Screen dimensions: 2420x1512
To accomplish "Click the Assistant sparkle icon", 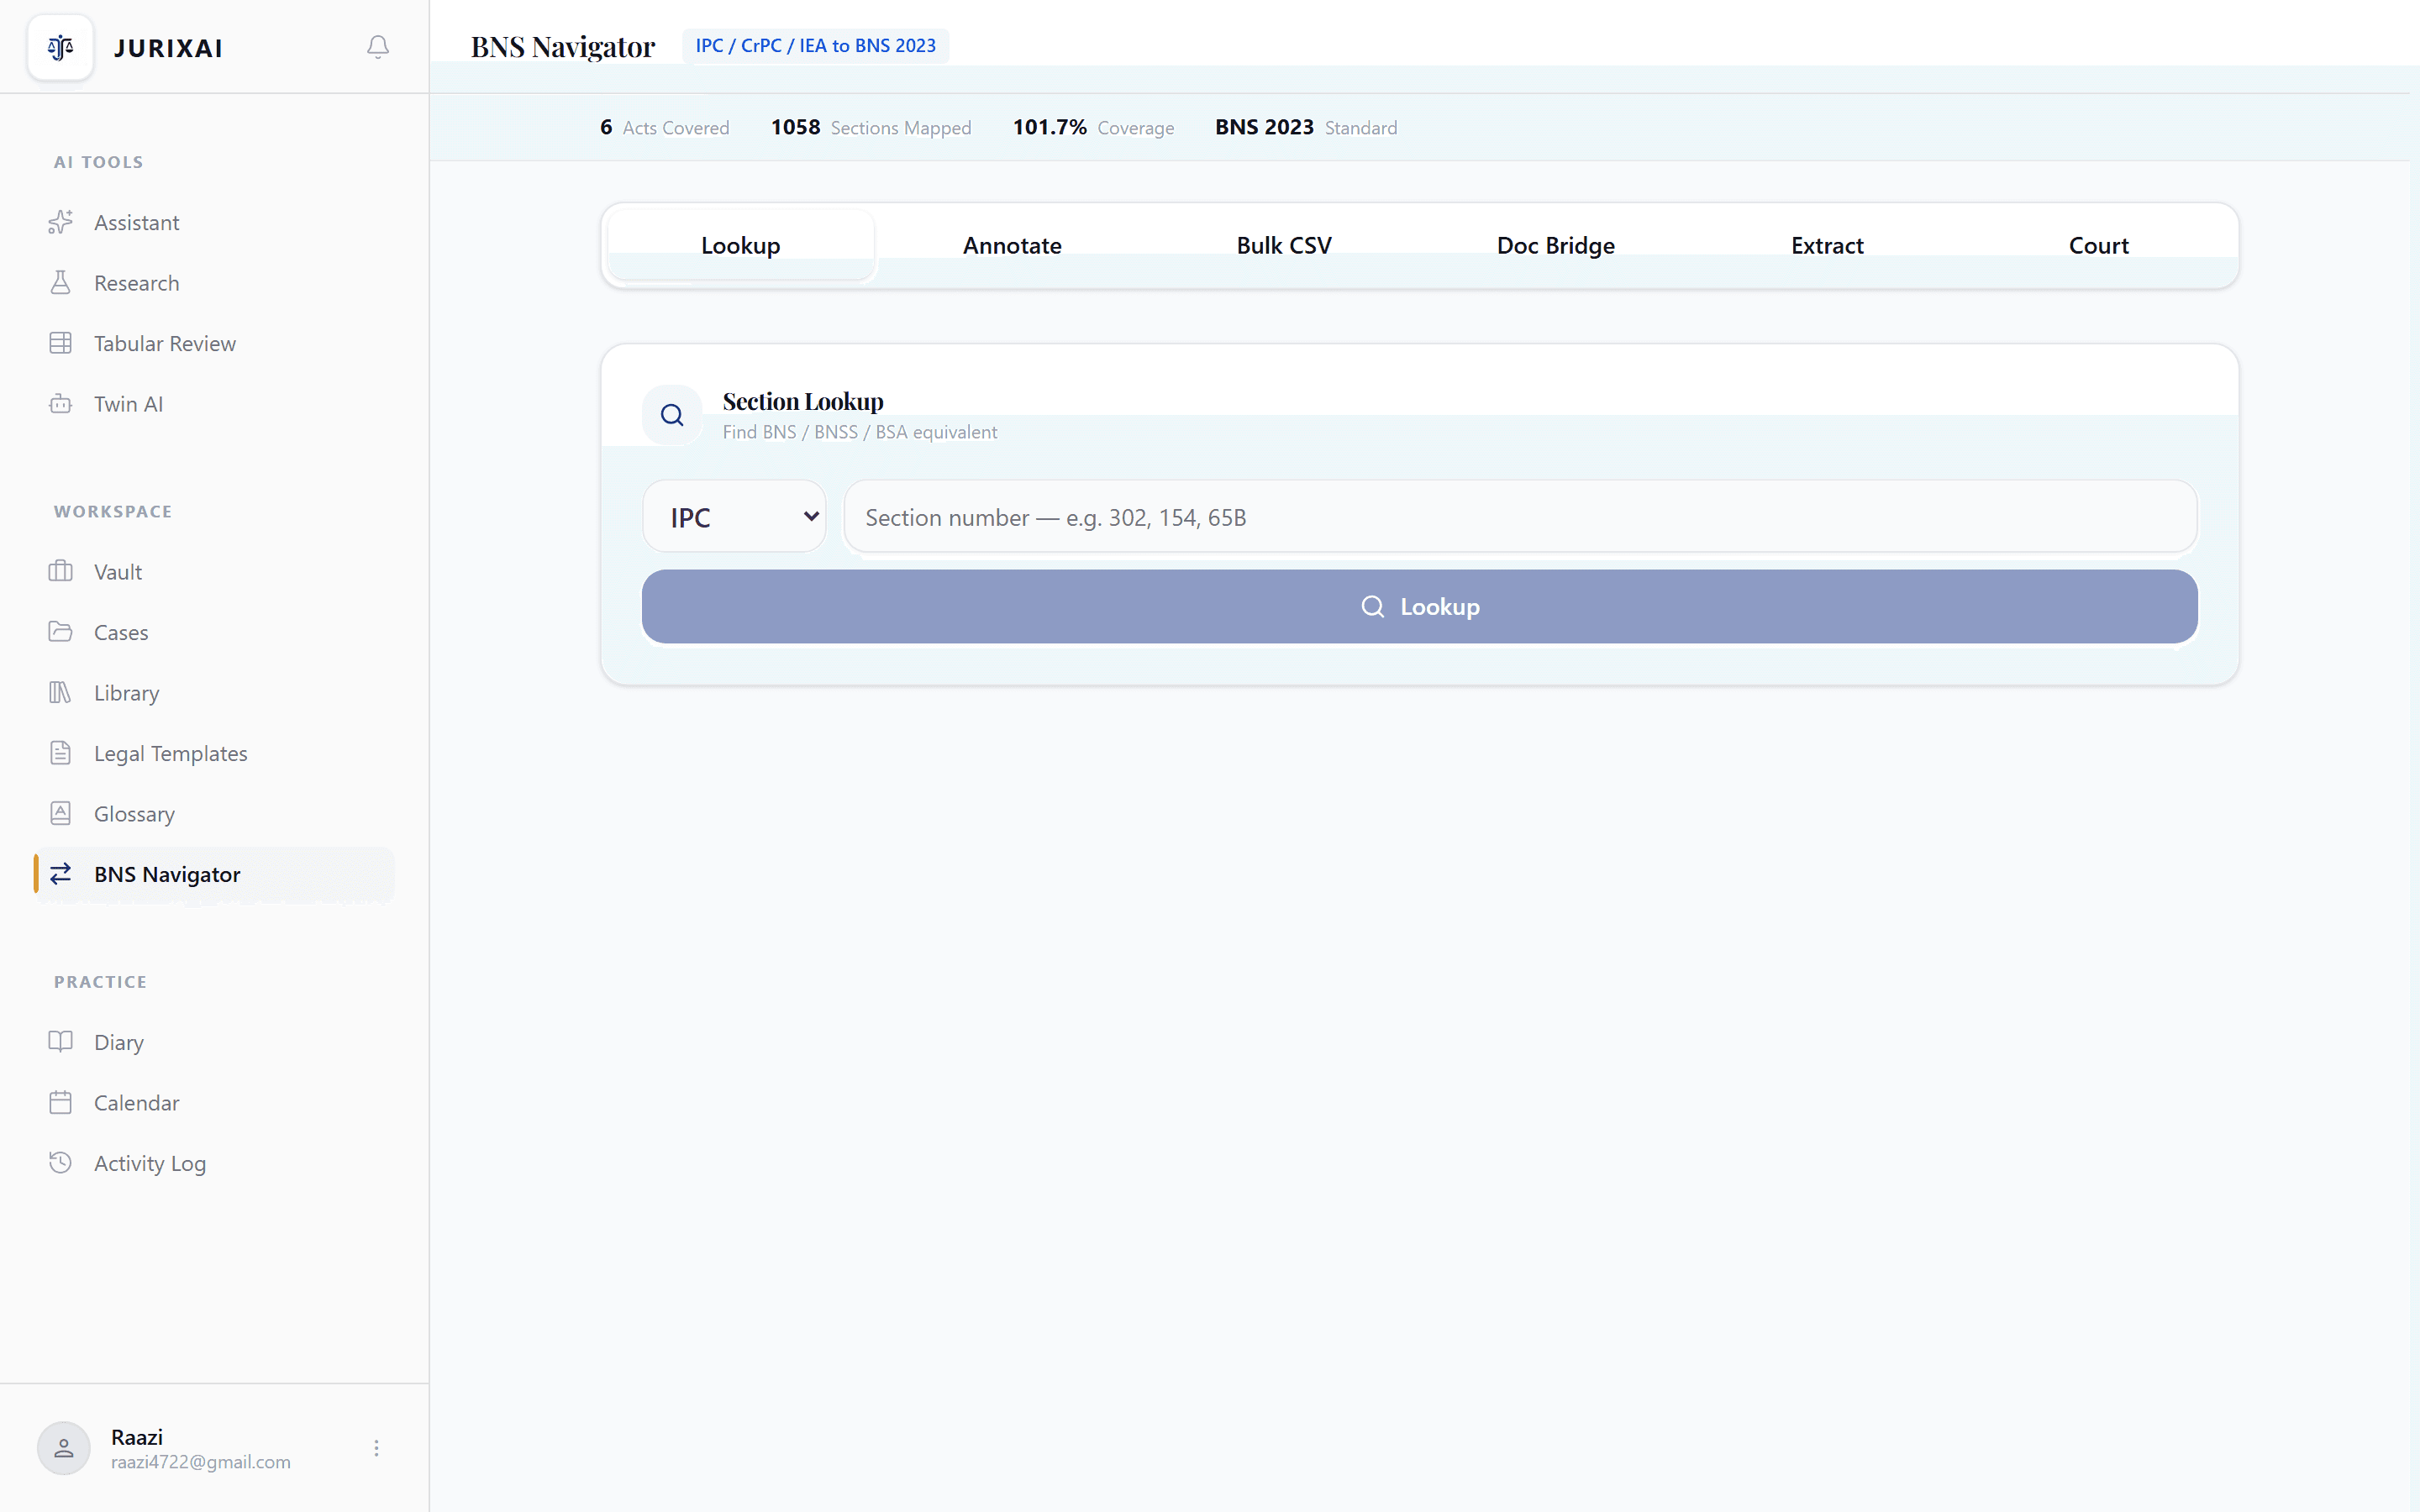I will (x=60, y=222).
